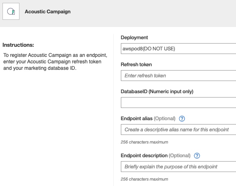Click the Instructions: heading
Image resolution: width=236 pixels, height=186 pixels.
[x=18, y=45]
